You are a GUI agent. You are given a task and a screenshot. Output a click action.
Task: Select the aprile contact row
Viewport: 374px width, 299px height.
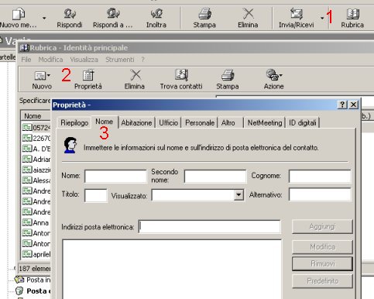point(36,254)
